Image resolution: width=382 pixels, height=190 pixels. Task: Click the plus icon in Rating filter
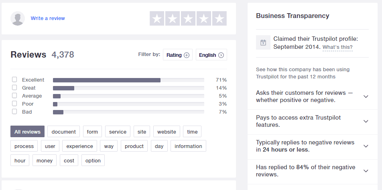tap(186, 55)
